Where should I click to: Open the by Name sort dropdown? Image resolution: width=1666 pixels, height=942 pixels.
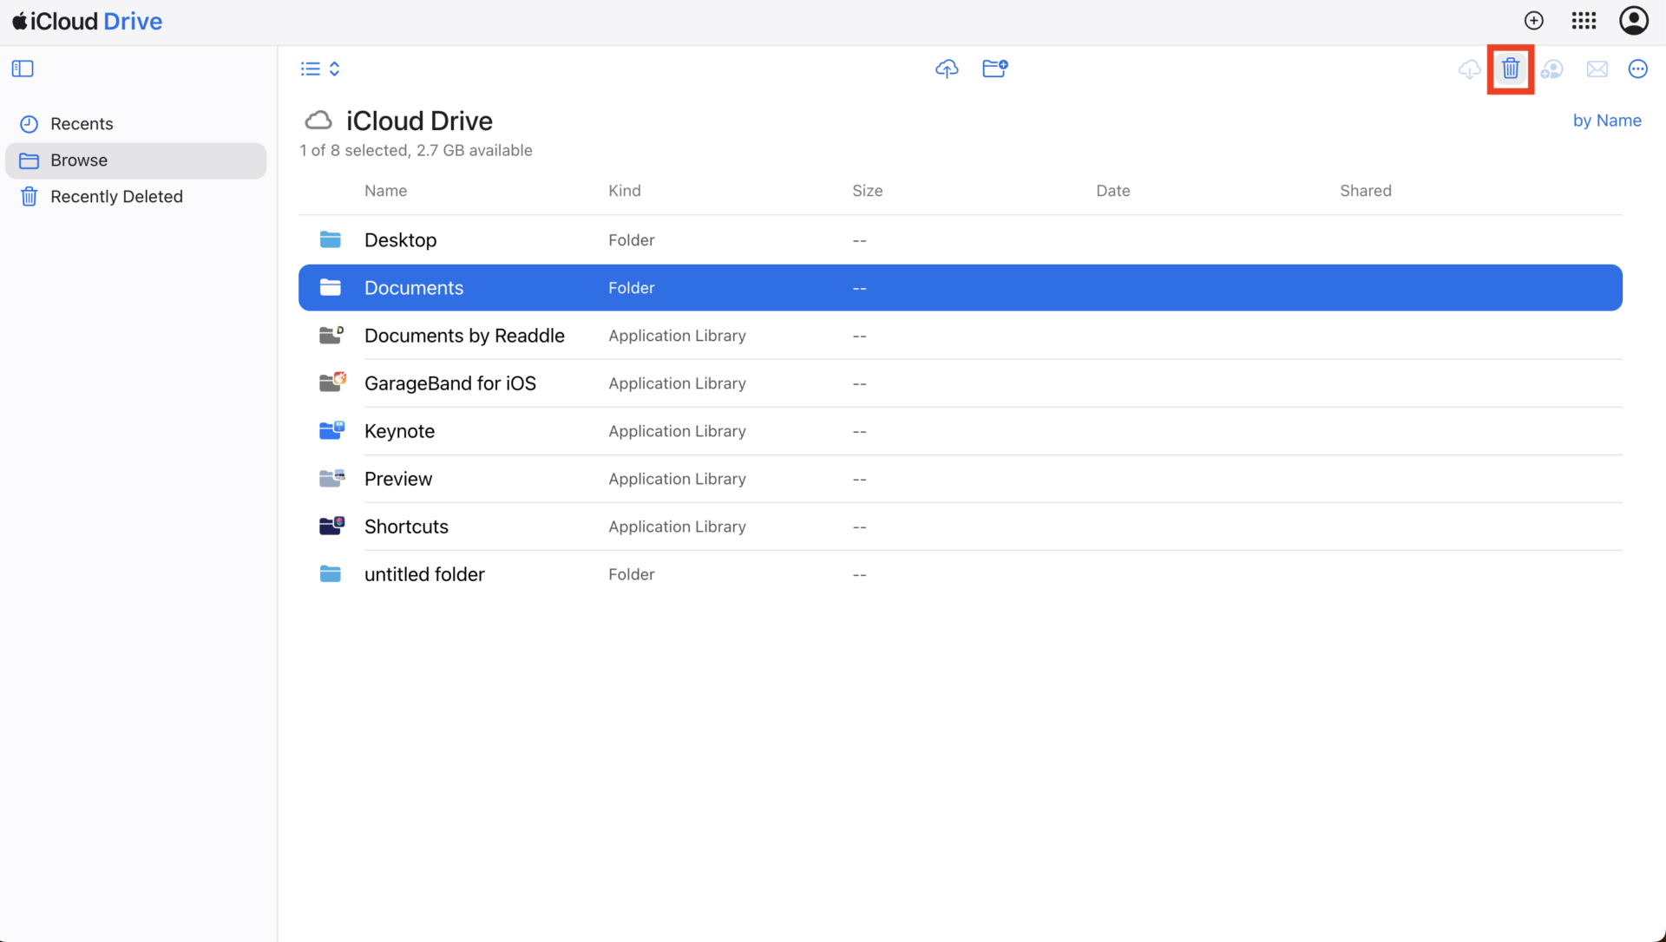coord(1606,121)
